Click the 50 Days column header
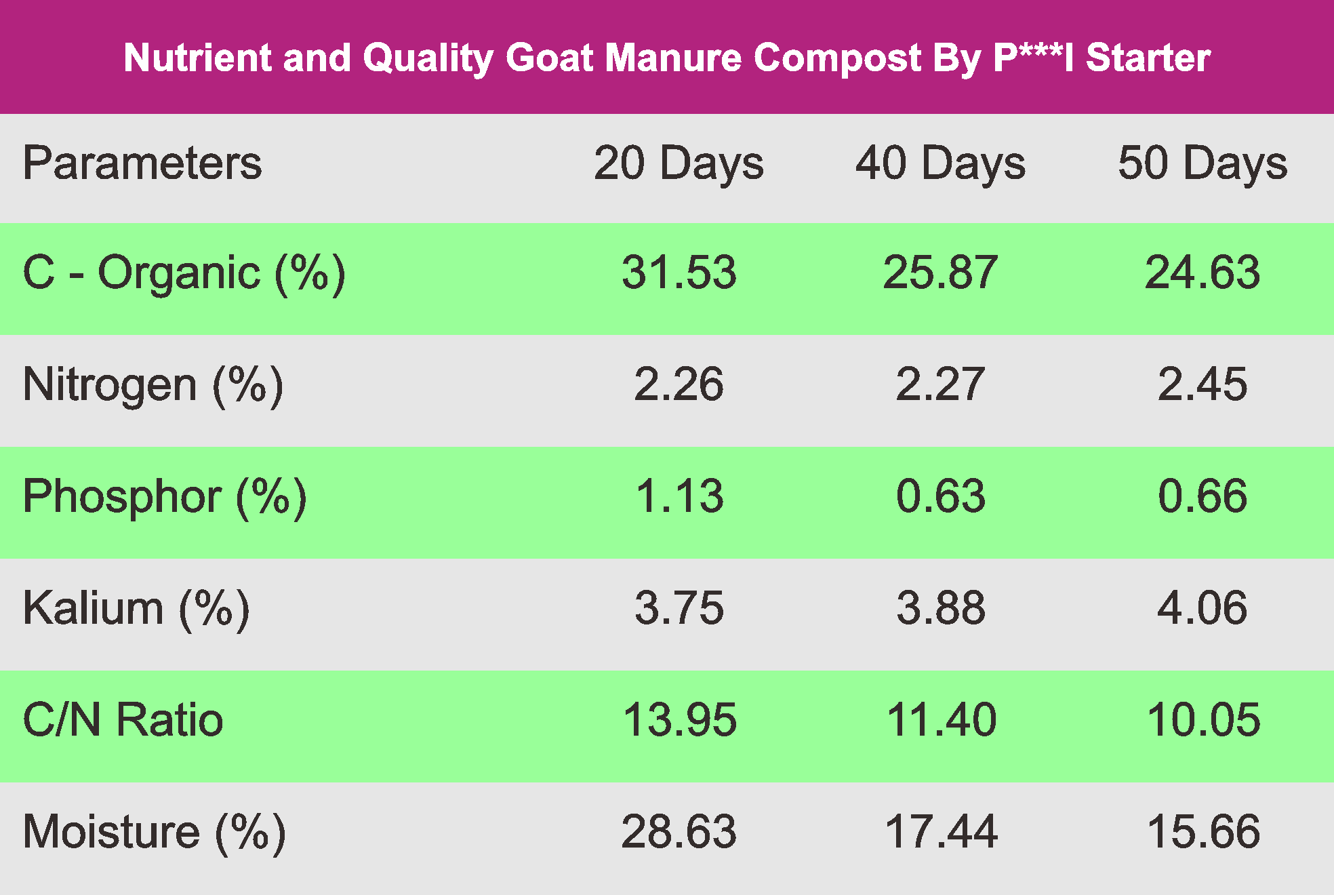 (x=1202, y=163)
